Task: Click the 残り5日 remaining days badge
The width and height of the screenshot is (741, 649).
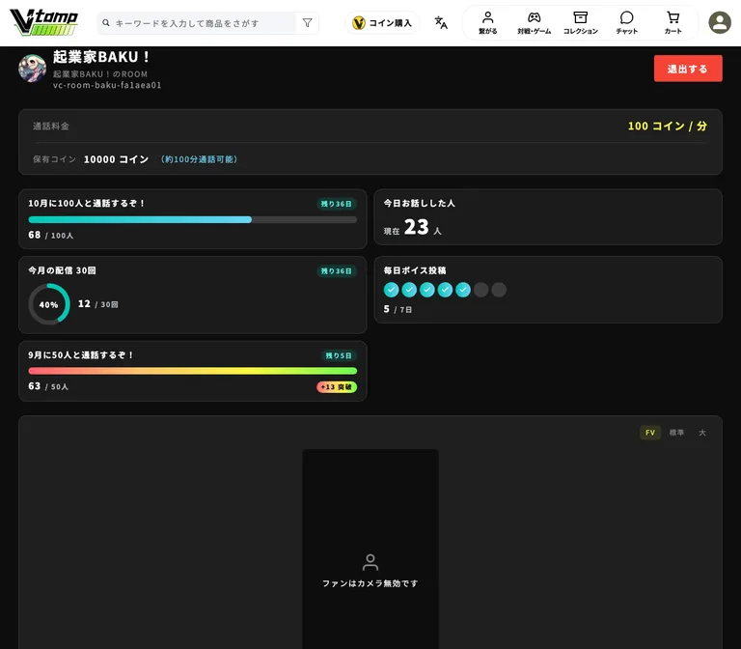Action: (x=339, y=355)
